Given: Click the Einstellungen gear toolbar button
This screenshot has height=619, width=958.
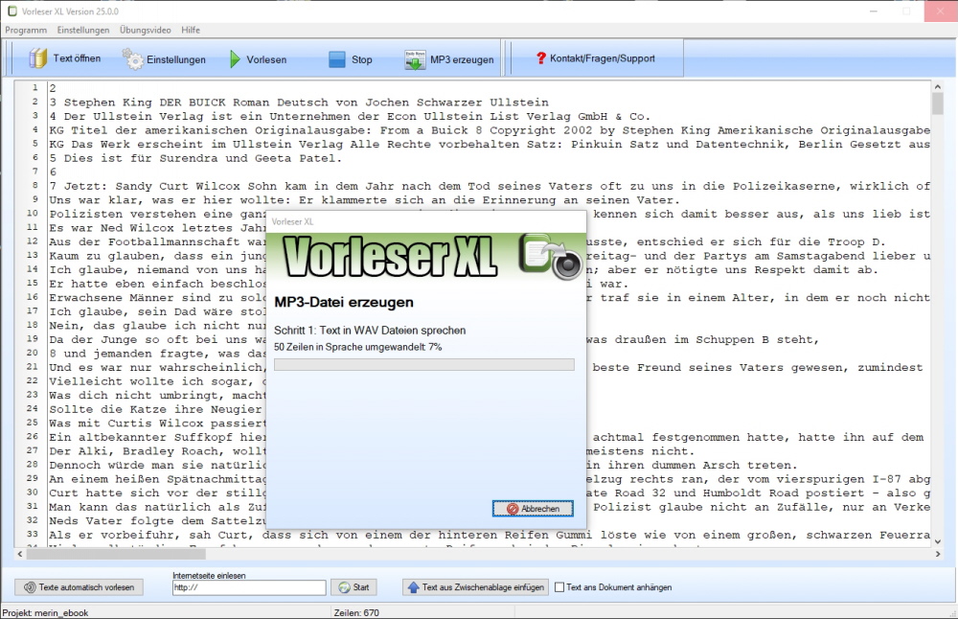Looking at the screenshot, I should click(165, 59).
